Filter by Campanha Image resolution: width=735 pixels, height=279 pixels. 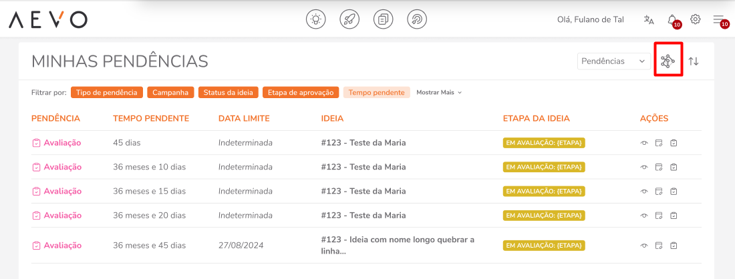coord(170,93)
